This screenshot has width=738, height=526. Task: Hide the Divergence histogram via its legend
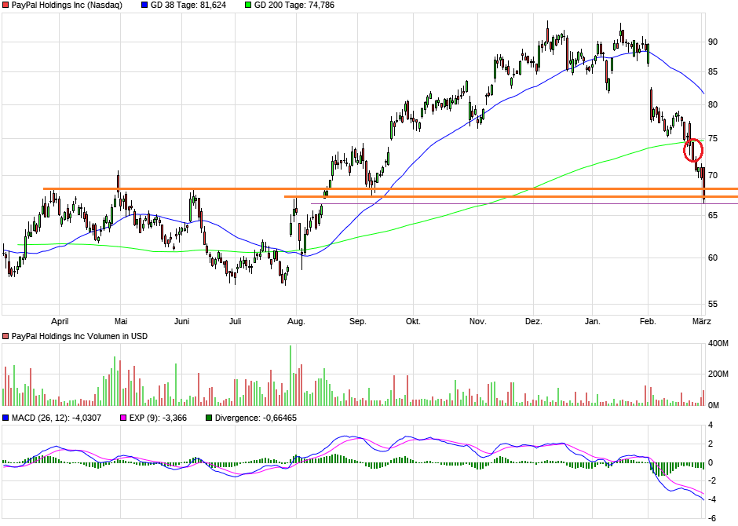[x=207, y=418]
